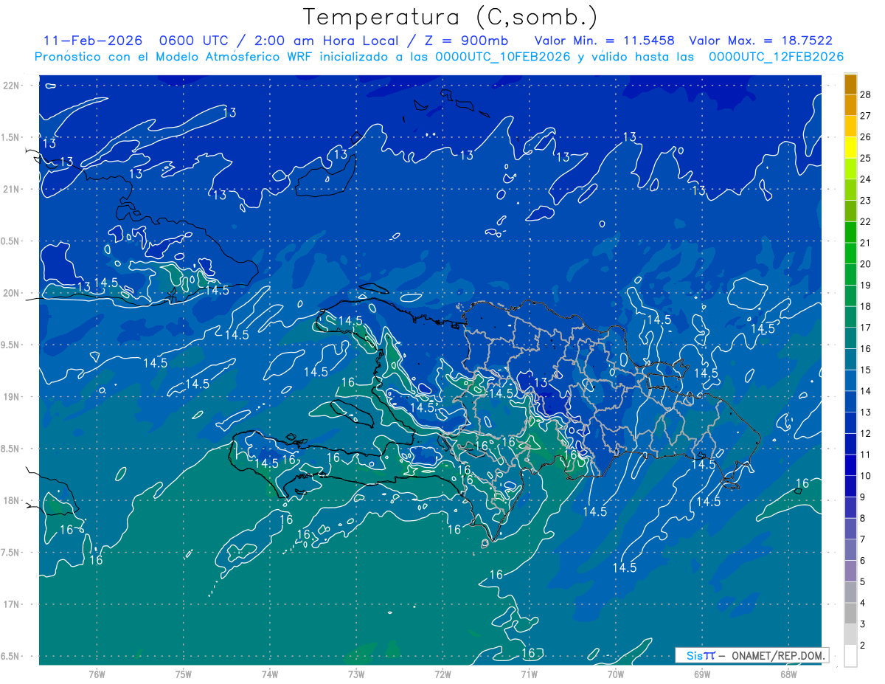Click the "Temperatura (C,somb.)" map title

(451, 17)
